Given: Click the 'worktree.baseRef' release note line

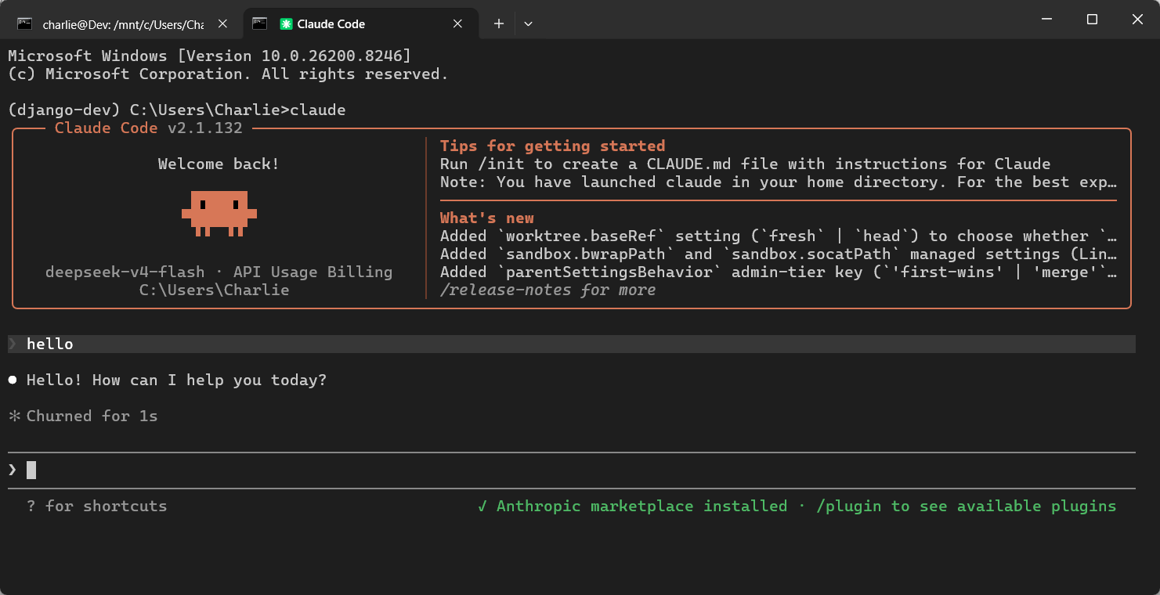Looking at the screenshot, I should 778,236.
